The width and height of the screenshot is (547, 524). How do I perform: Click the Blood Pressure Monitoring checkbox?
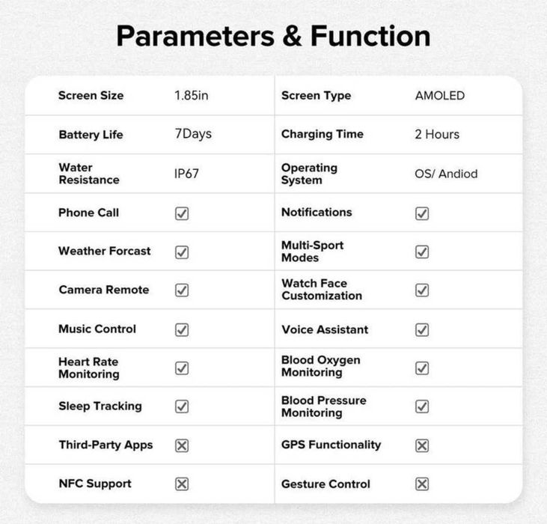(422, 406)
